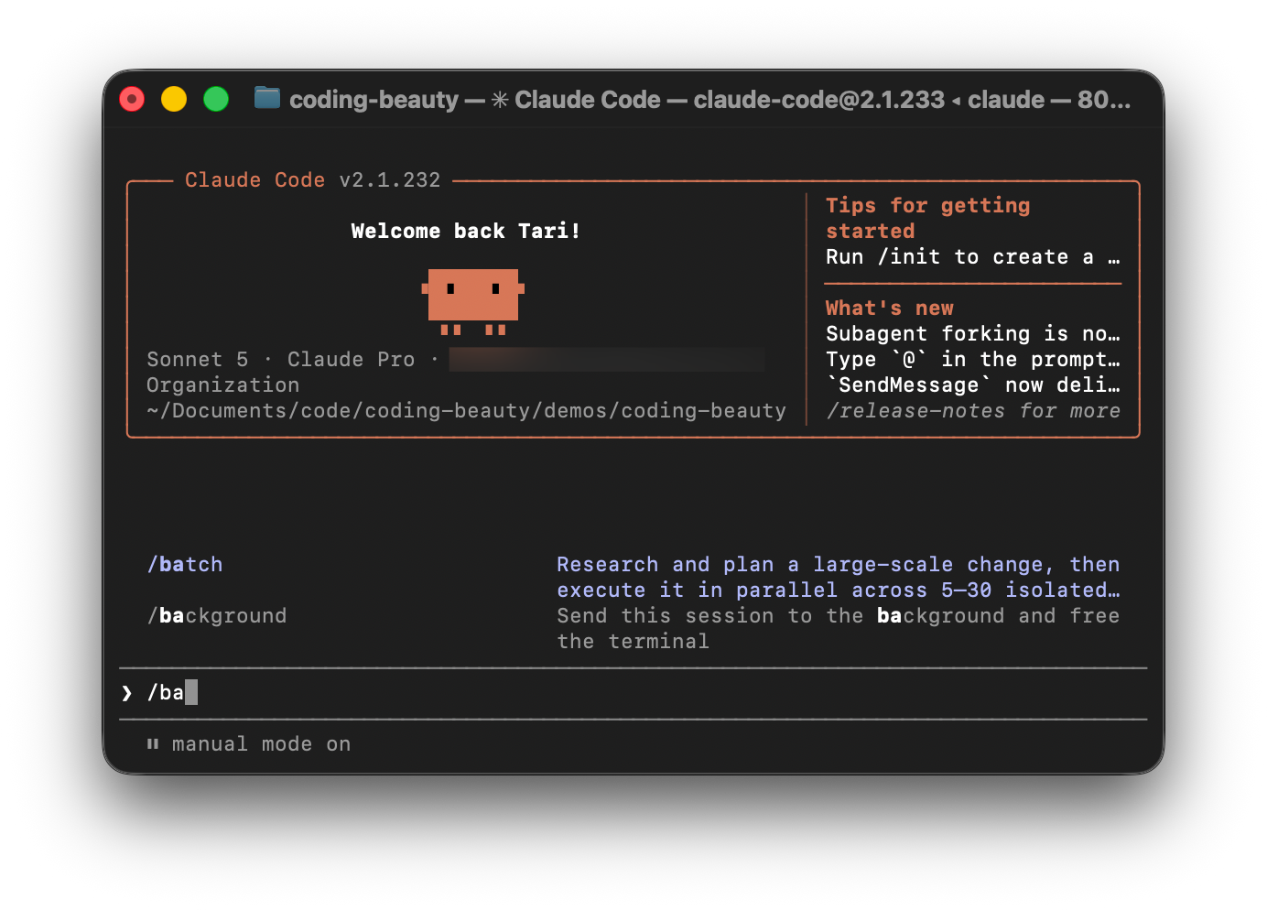Click the "Sonnet 5 · Claude Pro" model line
Image resolution: width=1267 pixels, height=910 pixels.
pos(280,360)
